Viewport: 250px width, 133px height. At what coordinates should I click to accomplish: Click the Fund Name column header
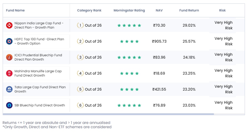(15, 10)
